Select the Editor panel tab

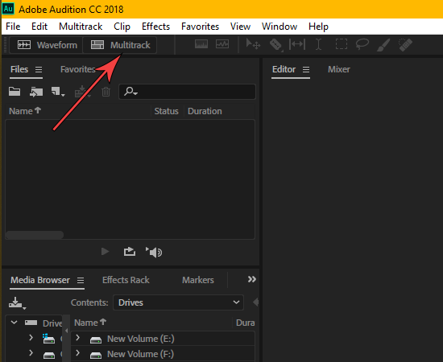click(284, 69)
